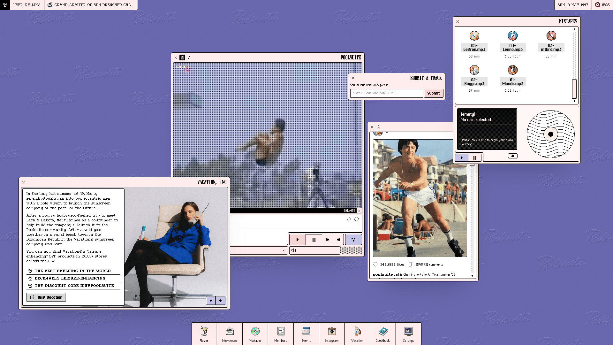Go to next Vacation slide with right arrow

click(220, 301)
